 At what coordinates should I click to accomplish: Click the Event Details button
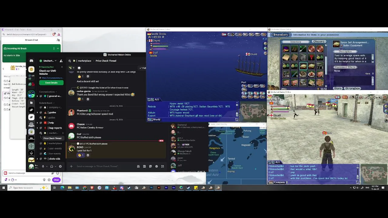pyautogui.click(x=51, y=83)
